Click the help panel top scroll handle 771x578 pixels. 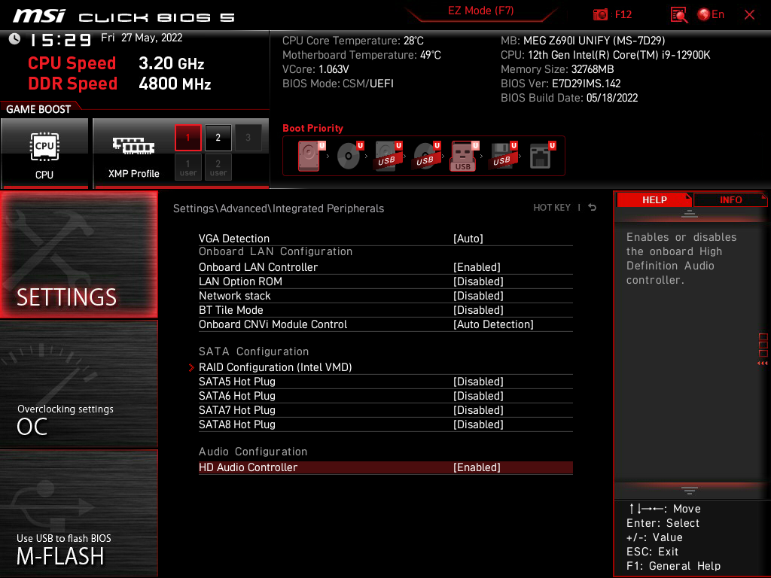[690, 214]
